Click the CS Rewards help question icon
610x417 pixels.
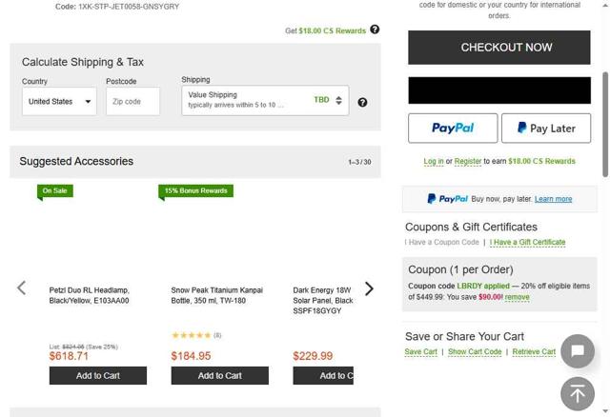coord(375,30)
